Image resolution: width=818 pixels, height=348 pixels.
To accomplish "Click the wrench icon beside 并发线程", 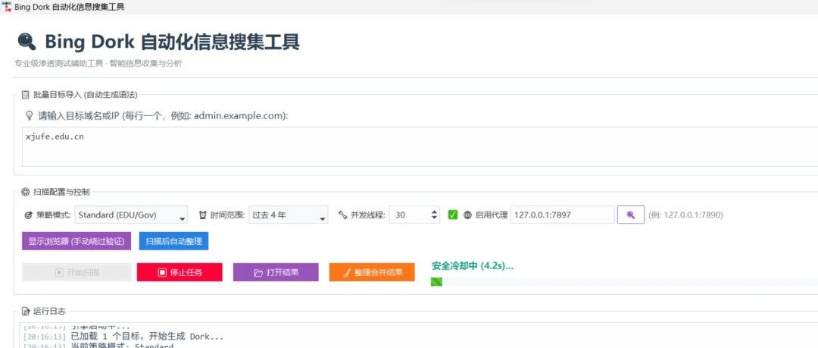I will point(343,215).
